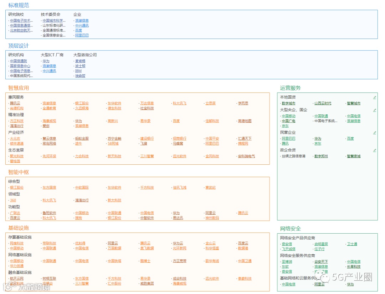Visit the 招商银行 link
The width and height of the screenshot is (385, 294).
[179, 139]
